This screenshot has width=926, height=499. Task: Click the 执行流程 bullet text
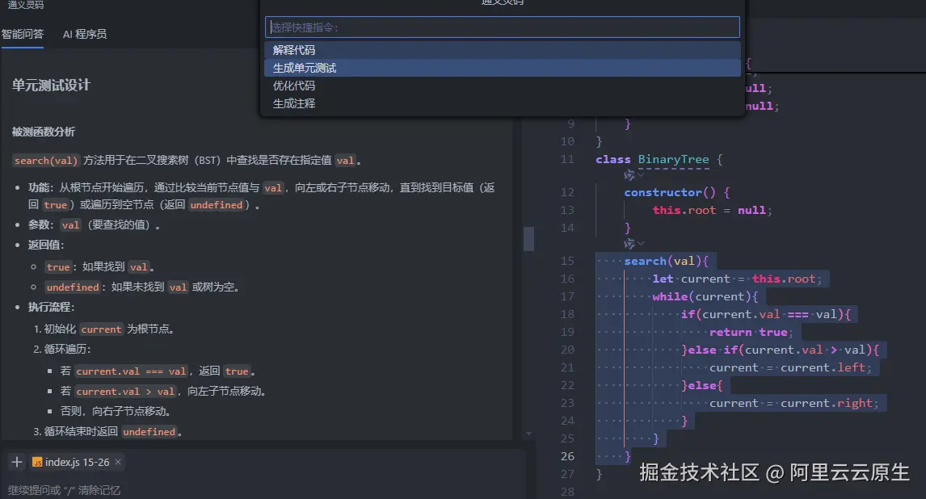[x=51, y=308]
